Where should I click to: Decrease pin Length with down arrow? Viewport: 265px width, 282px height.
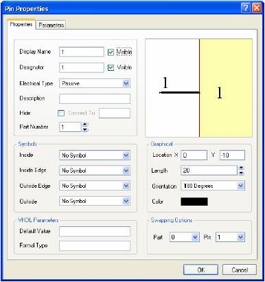click(241, 173)
